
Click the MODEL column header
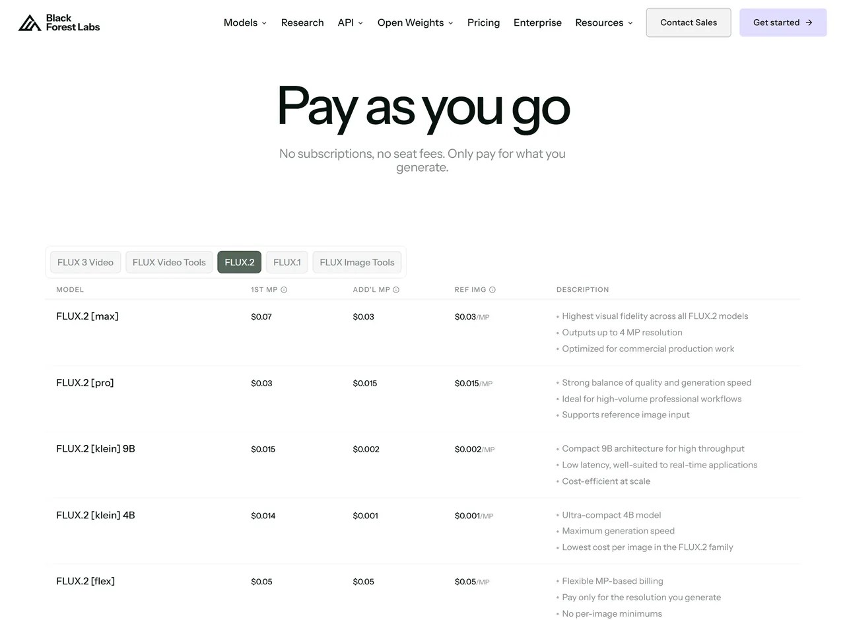[70, 290]
